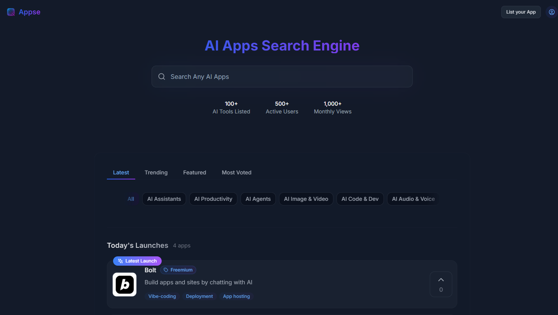Click the search magnifier icon

click(x=162, y=76)
